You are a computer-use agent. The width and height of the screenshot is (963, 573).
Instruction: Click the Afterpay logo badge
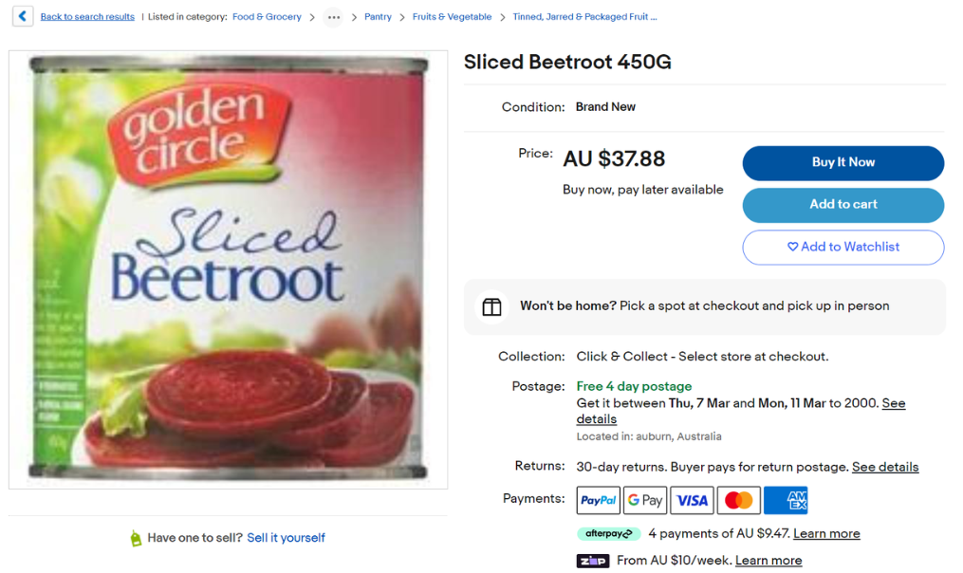pos(608,534)
